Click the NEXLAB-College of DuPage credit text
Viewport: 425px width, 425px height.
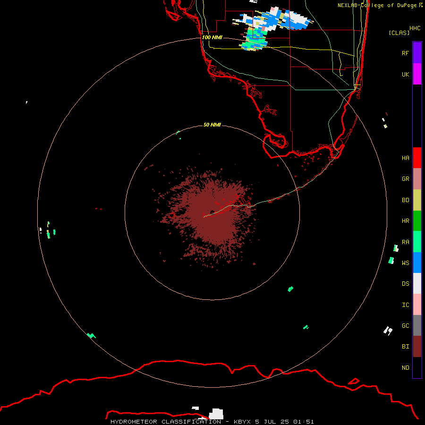click(380, 5)
